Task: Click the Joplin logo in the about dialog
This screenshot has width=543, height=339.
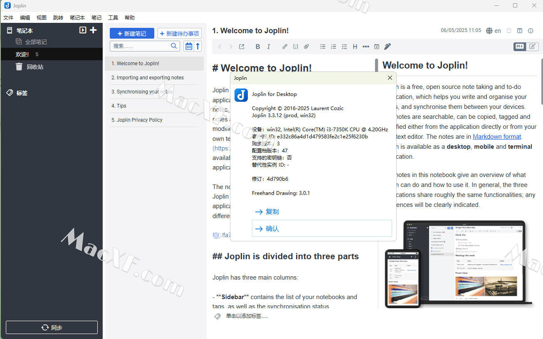Action: 241,95
